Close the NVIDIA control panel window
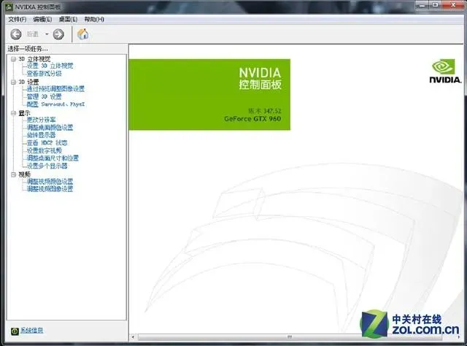The image size is (467, 346). click(x=453, y=5)
